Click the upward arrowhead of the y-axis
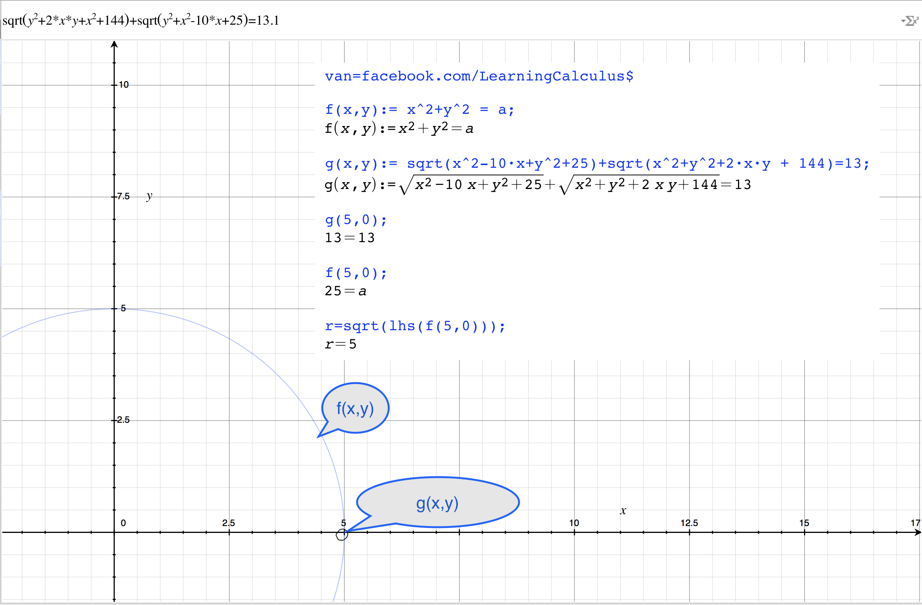The width and height of the screenshot is (922, 605). click(x=114, y=44)
